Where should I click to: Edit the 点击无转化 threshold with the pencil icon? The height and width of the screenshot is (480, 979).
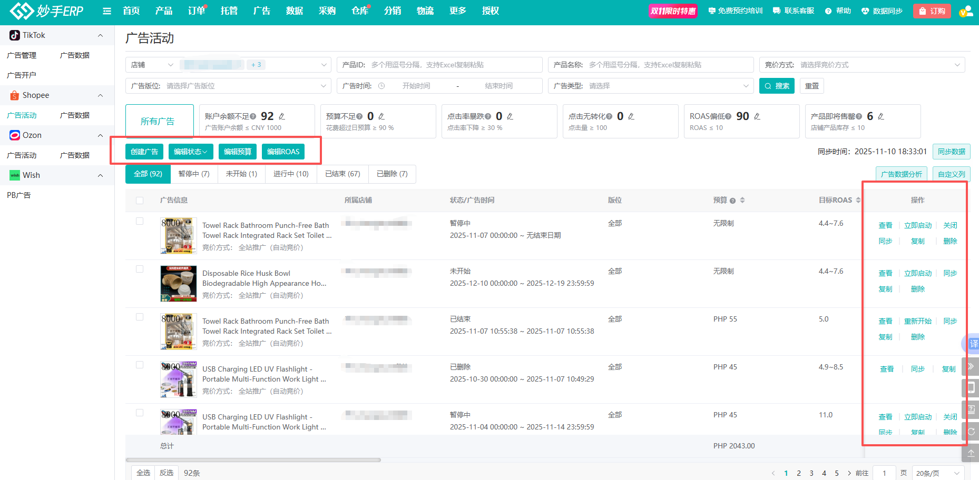point(631,116)
